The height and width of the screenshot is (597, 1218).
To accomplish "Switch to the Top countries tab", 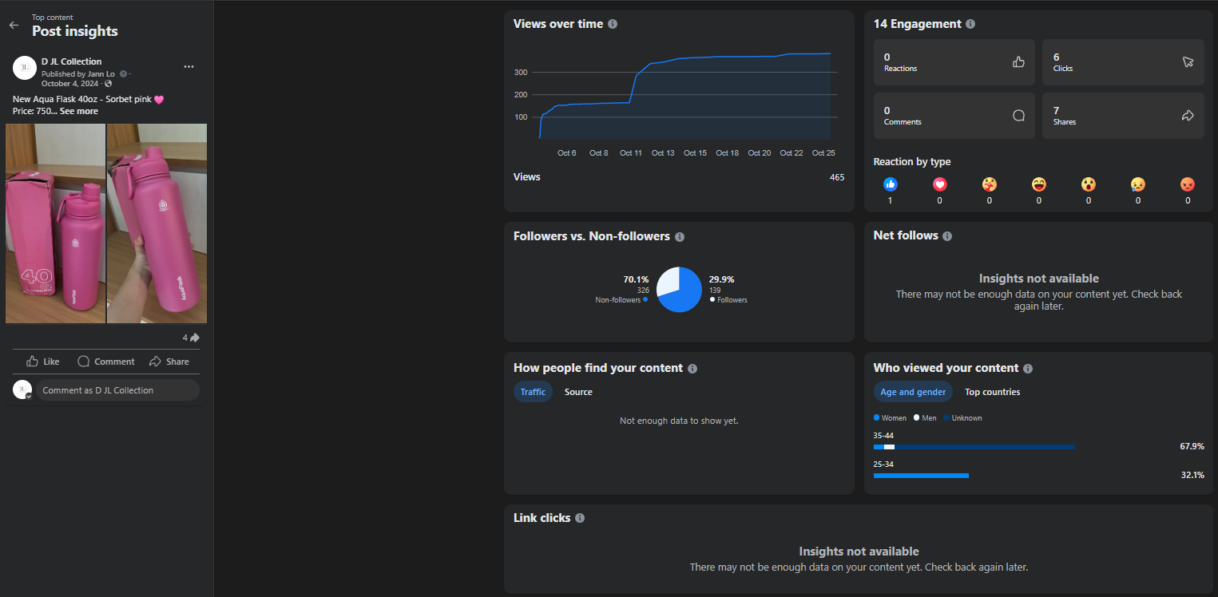I will (x=992, y=392).
